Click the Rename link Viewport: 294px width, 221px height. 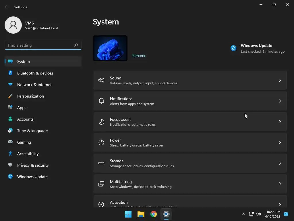[139, 56]
